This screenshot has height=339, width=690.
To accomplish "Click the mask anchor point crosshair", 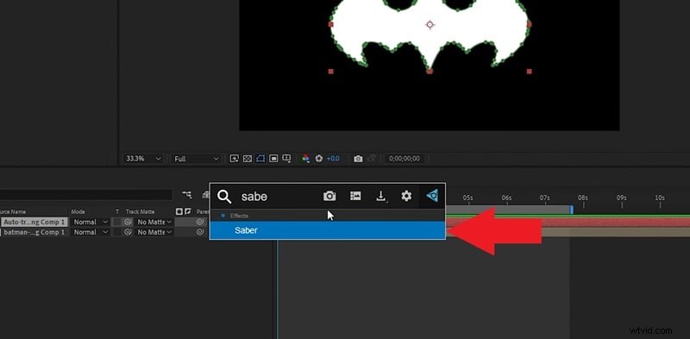I will [430, 25].
